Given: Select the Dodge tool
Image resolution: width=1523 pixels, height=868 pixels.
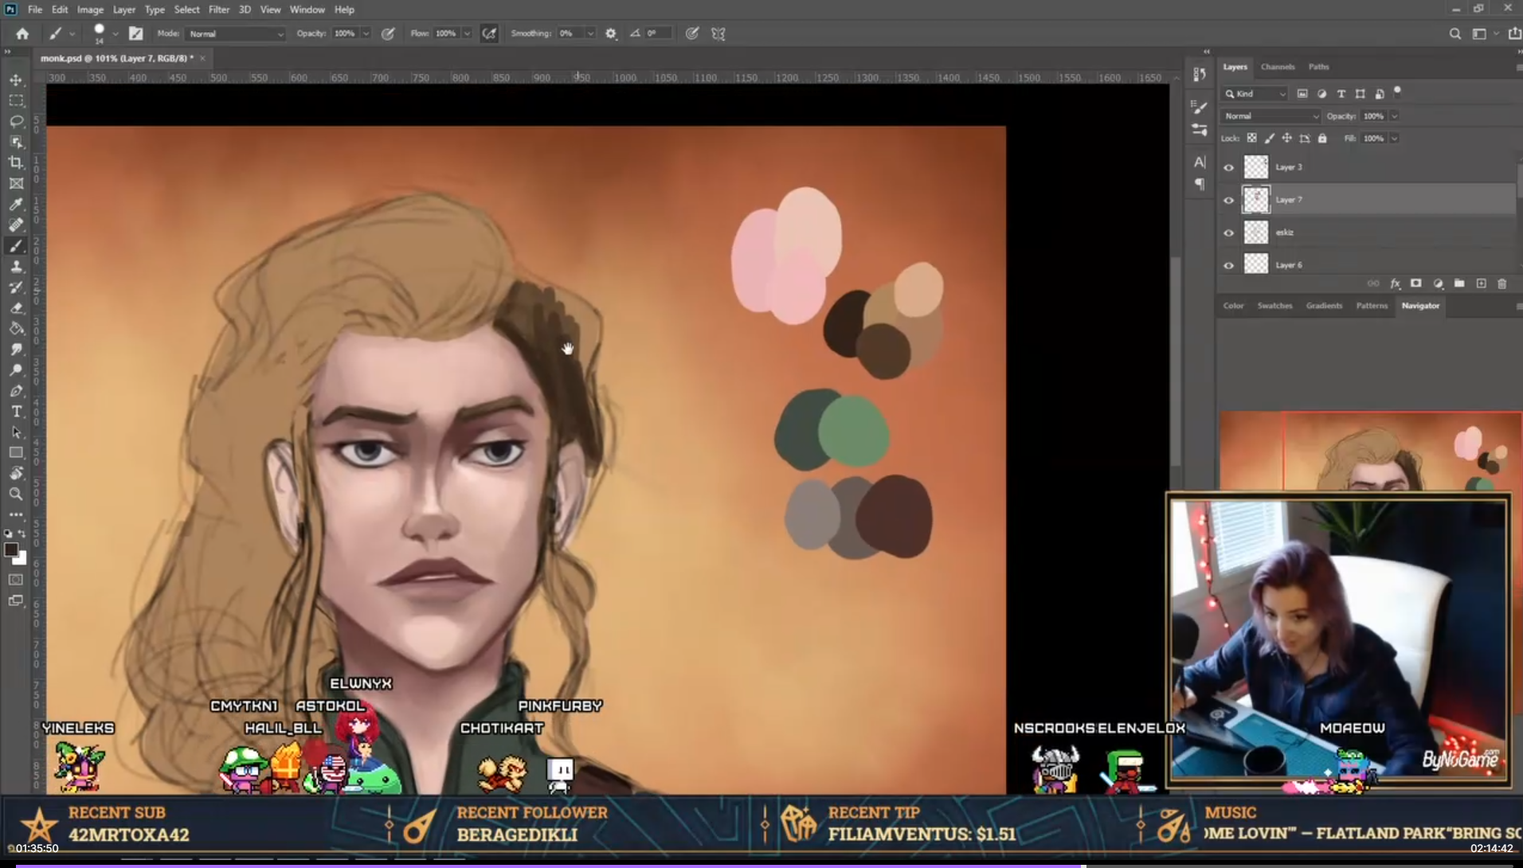Looking at the screenshot, I should click(x=16, y=370).
